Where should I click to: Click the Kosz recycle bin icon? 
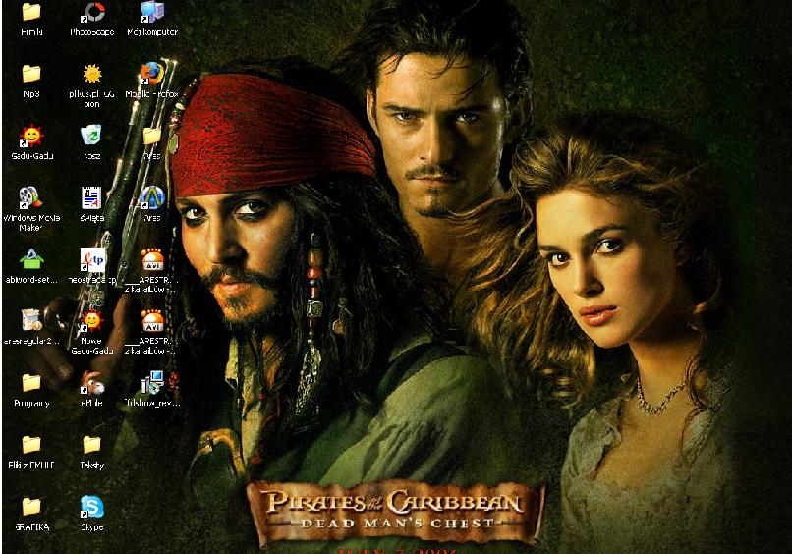point(92,137)
